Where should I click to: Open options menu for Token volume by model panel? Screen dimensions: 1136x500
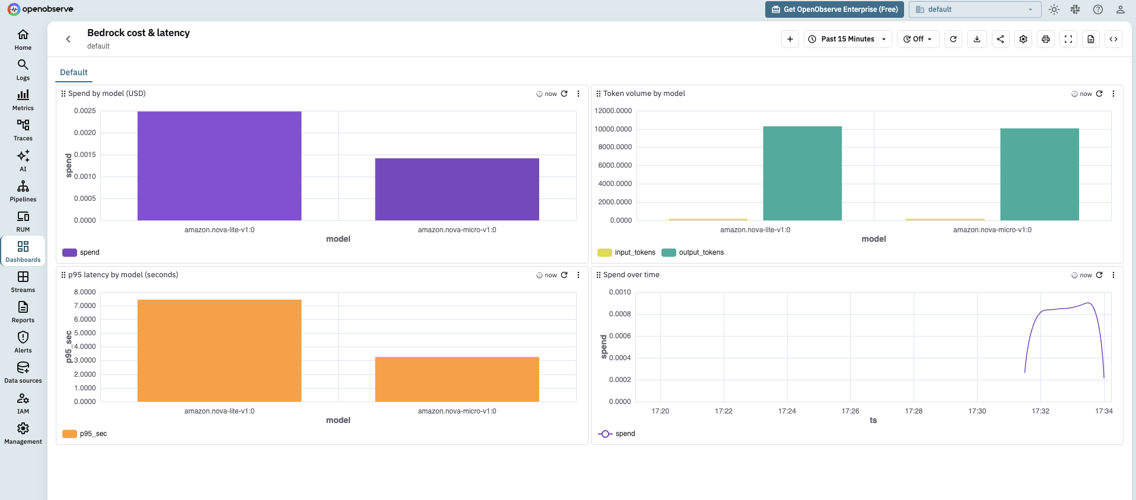(x=1113, y=94)
